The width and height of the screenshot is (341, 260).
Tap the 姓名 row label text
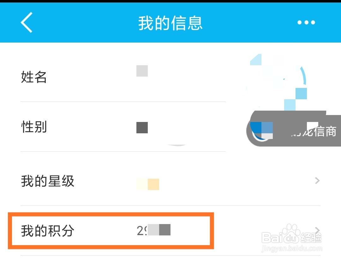pos(33,77)
